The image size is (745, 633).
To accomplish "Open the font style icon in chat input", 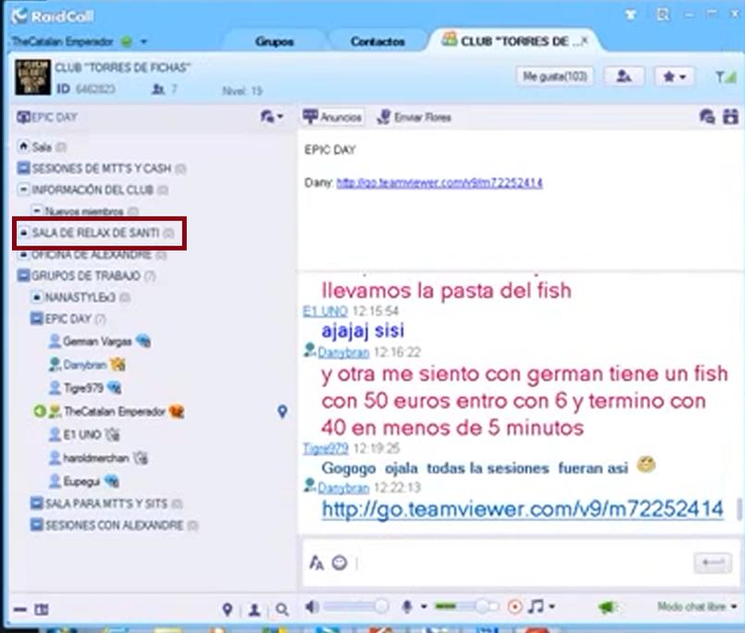I will [316, 564].
